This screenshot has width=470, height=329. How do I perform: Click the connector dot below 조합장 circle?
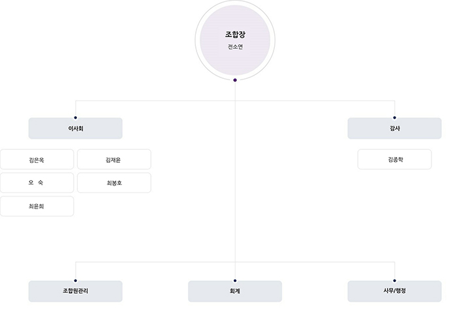pyautogui.click(x=235, y=80)
